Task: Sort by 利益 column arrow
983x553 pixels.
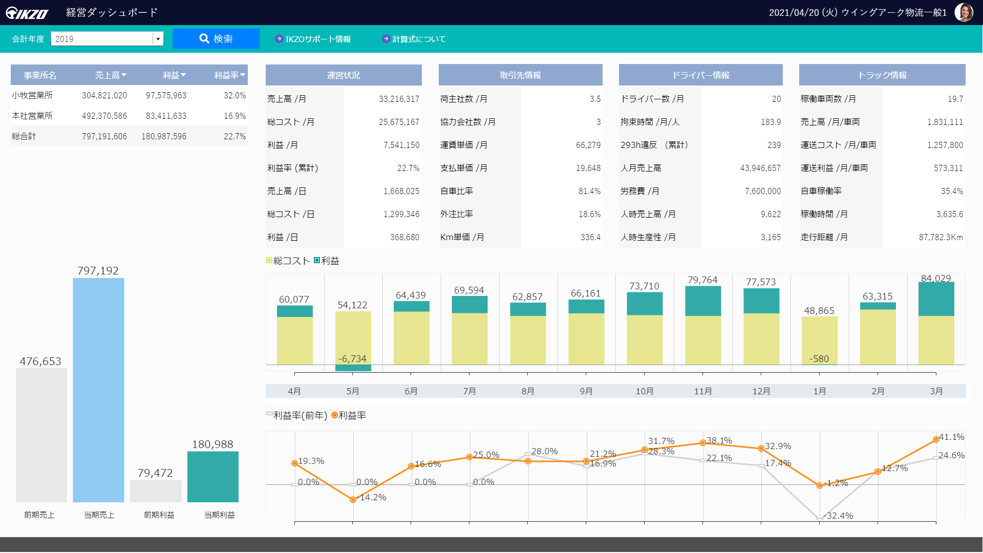Action: click(x=183, y=75)
